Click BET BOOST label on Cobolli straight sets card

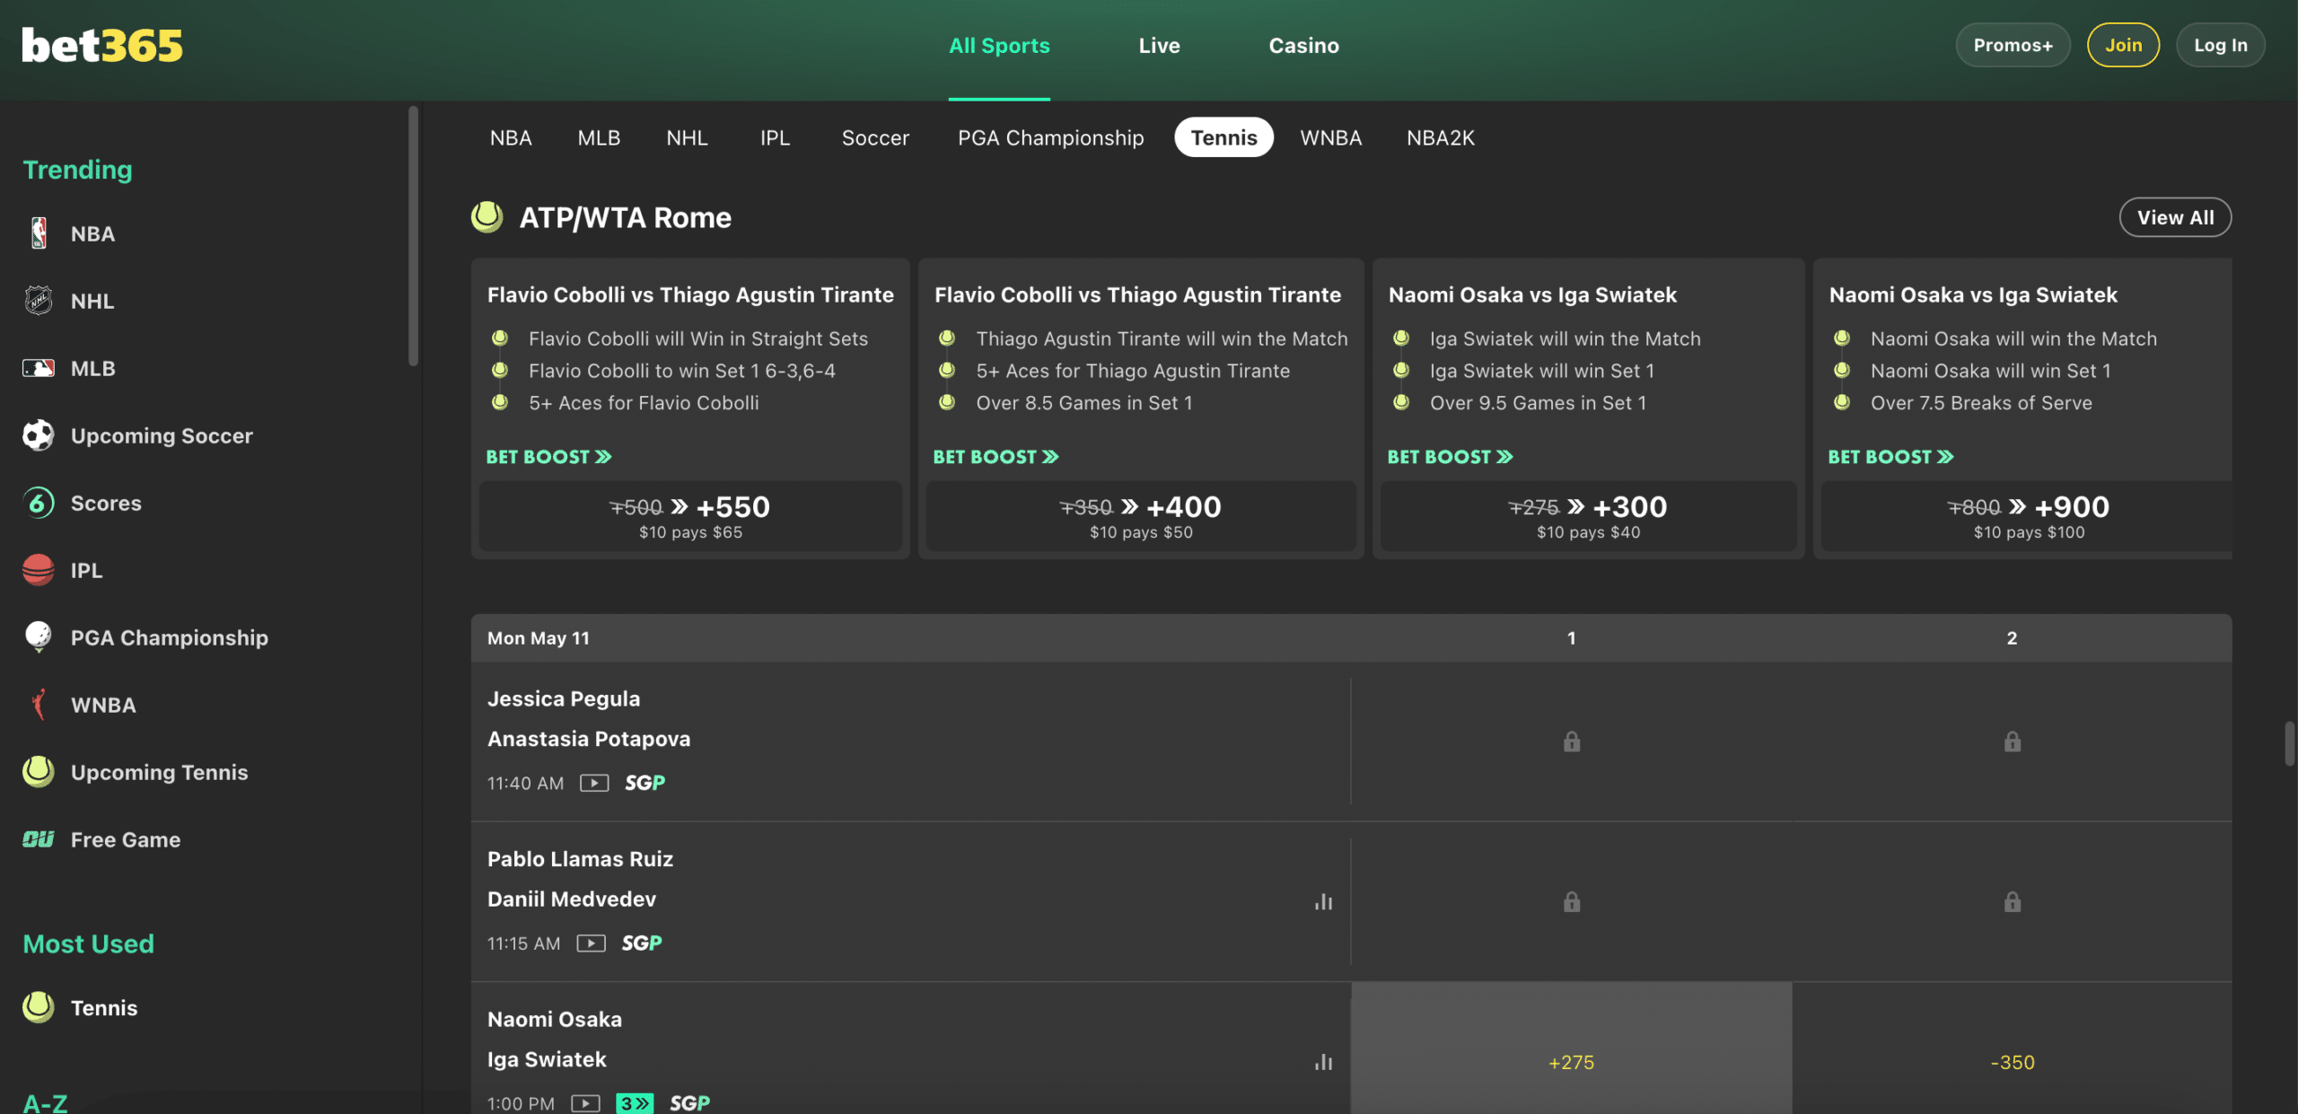(x=548, y=457)
